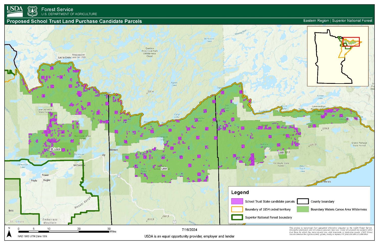
Task: Click the 'Arrow Lake' label
Action: tap(320, 97)
